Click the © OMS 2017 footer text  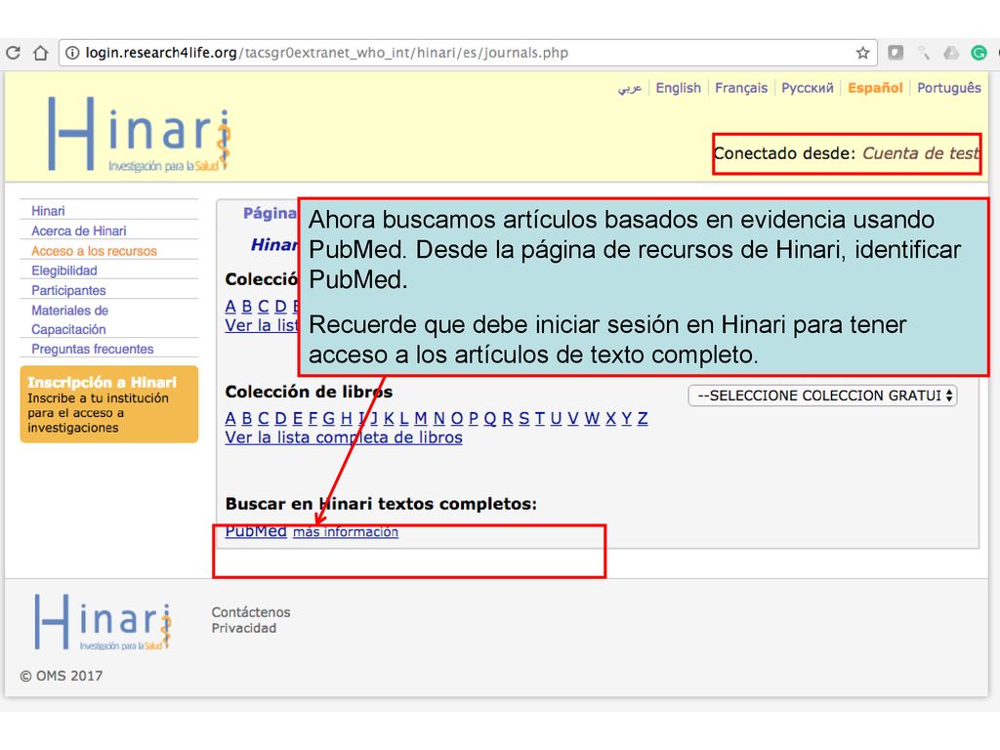point(62,676)
